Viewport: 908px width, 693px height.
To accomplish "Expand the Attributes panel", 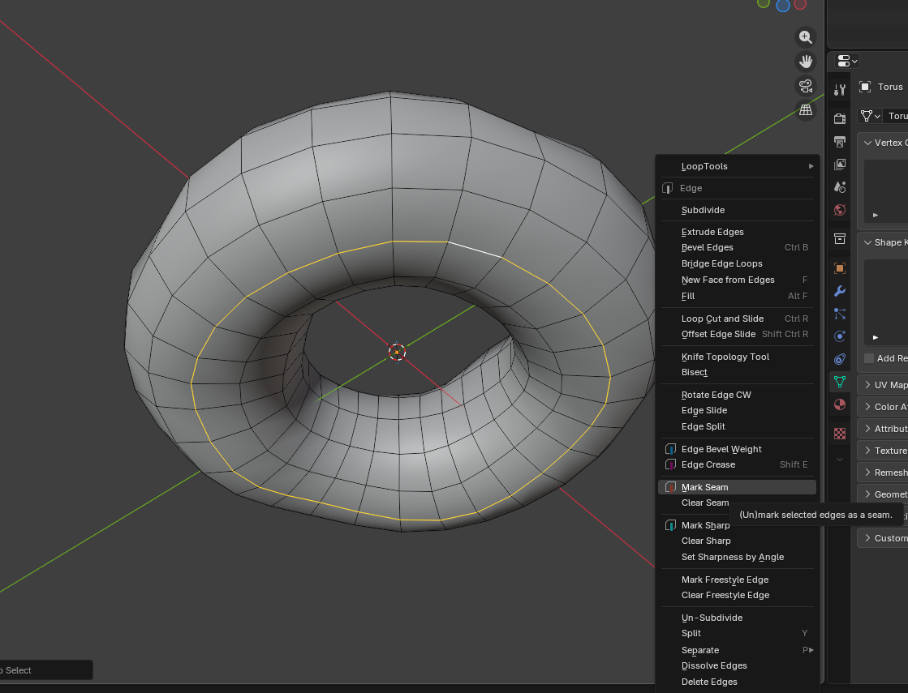I will tap(867, 429).
